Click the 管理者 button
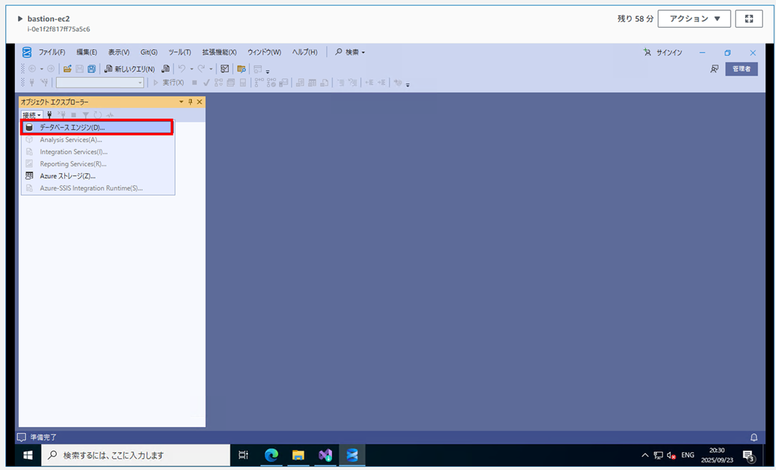Viewport: 776px width, 470px height. (x=741, y=69)
